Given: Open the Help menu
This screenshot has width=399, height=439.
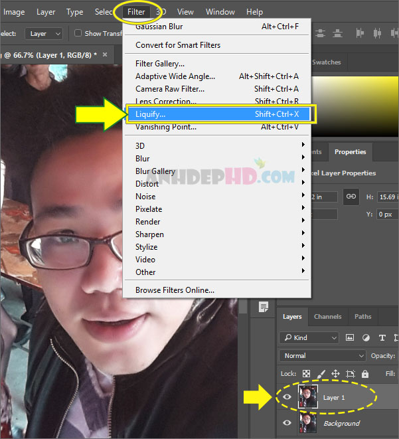Looking at the screenshot, I should 255,12.
